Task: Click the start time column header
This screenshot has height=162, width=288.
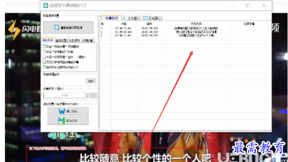Action: [x=124, y=24]
